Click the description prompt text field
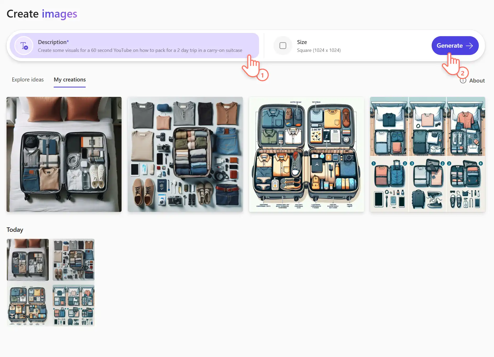This screenshot has height=357, width=494. [134, 46]
